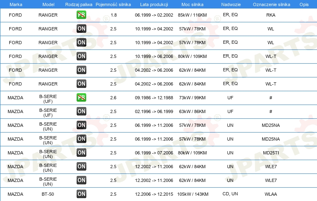Select the 80kW / 109KM cell in the MD25TI row
This screenshot has height=201, width=317.
coord(192,153)
